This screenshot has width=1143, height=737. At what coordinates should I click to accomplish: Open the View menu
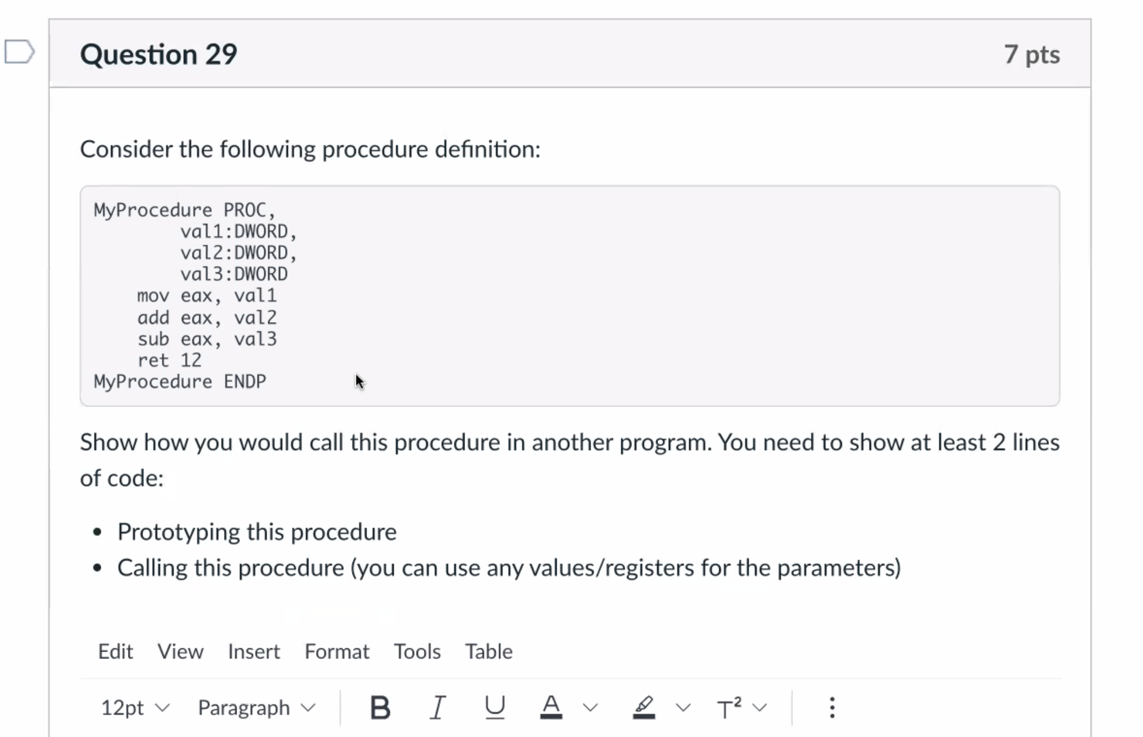click(181, 651)
